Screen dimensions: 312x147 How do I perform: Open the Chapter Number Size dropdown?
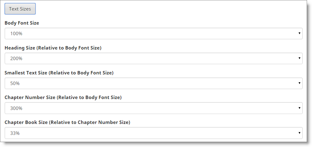pos(154,108)
